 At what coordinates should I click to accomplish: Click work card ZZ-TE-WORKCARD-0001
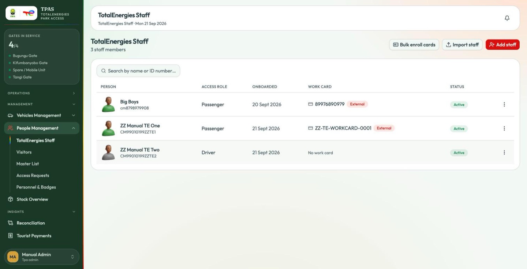(343, 128)
